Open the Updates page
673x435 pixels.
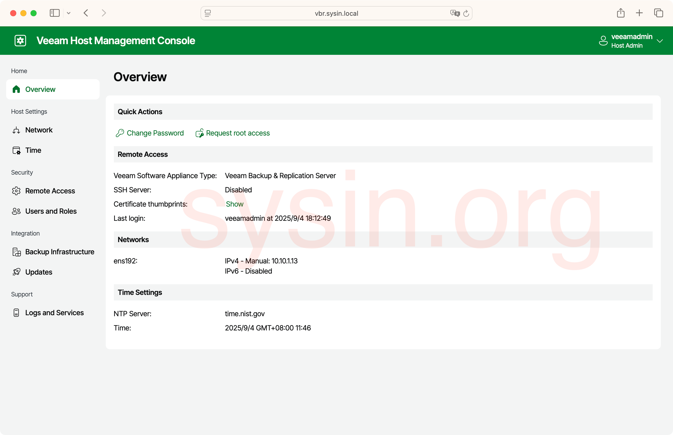point(39,272)
